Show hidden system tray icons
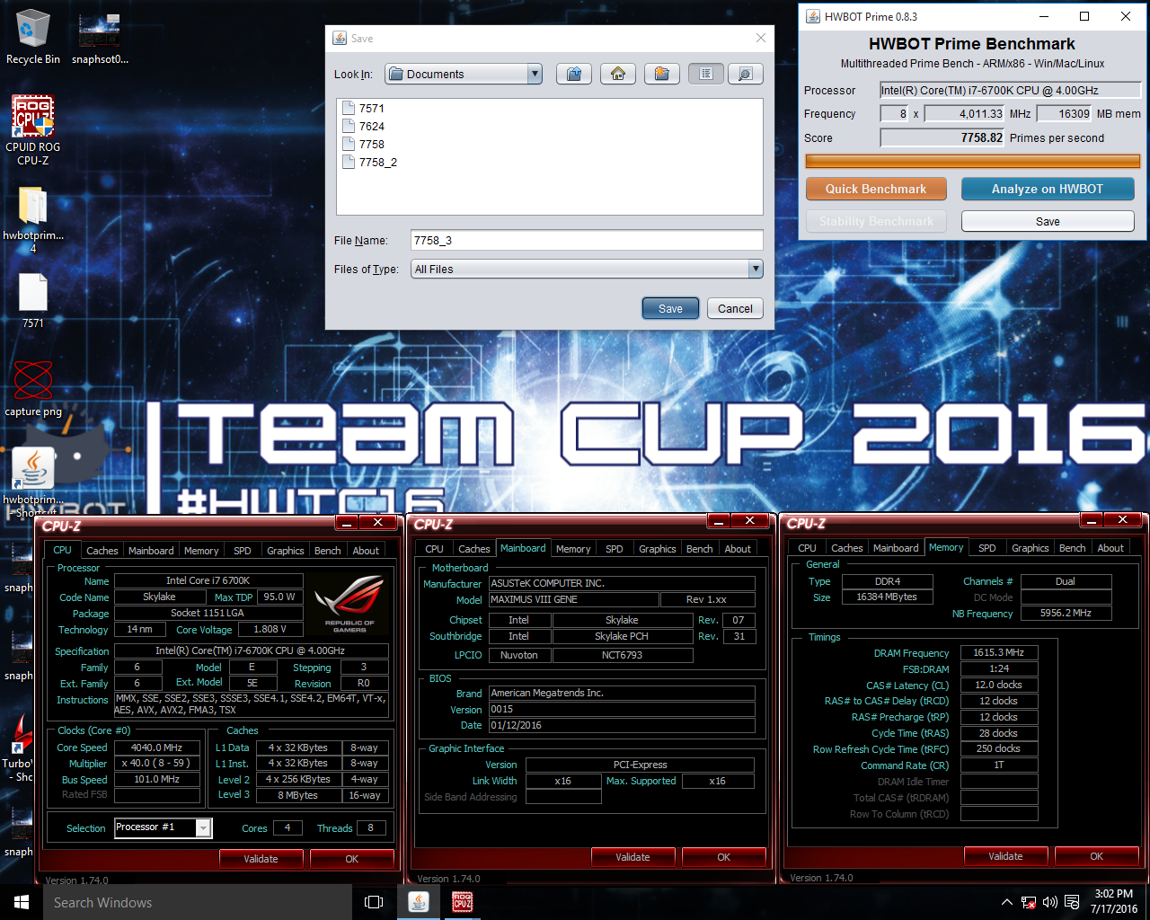This screenshot has width=1150, height=920. point(1007,902)
